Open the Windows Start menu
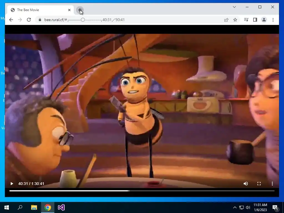This screenshot has width=284, height=213. (7, 207)
